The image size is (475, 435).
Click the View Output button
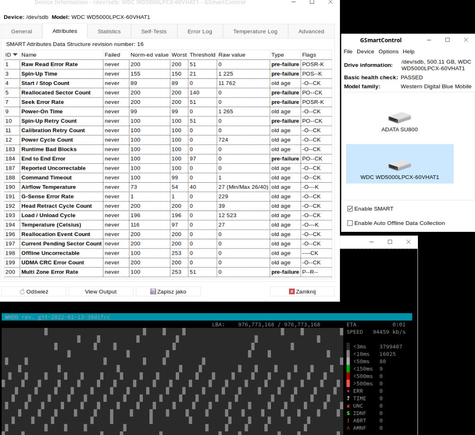pos(101,292)
